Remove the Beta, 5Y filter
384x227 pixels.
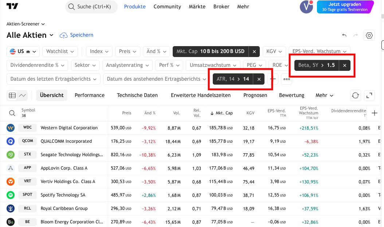pos(345,65)
